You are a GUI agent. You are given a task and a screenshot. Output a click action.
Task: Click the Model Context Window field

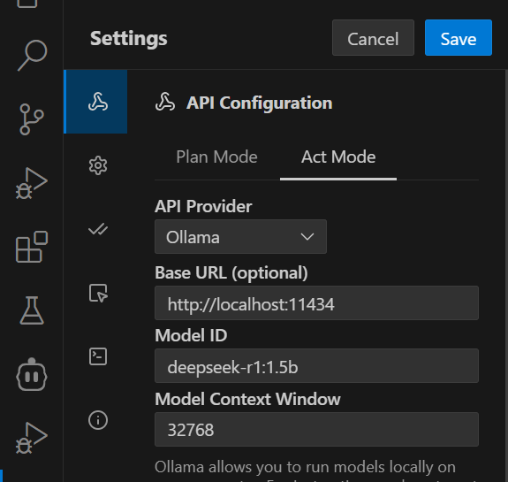(316, 430)
